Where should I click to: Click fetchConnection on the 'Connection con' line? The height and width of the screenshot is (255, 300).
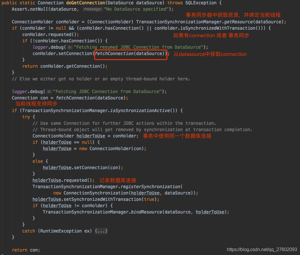[75, 98]
